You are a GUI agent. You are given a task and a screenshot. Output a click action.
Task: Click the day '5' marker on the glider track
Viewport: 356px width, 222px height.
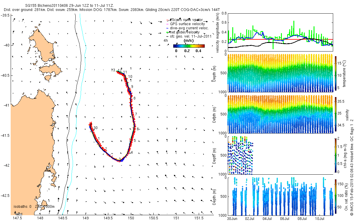coord(135,141)
